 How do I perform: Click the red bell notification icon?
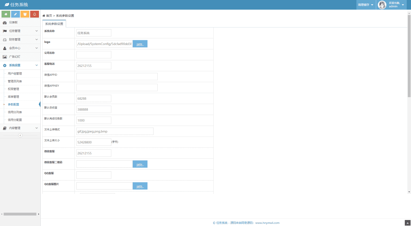click(35, 14)
